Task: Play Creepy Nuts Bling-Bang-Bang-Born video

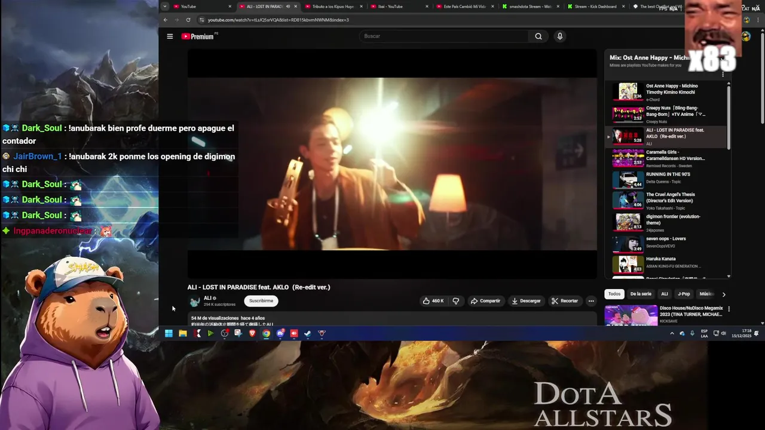Action: [x=667, y=114]
